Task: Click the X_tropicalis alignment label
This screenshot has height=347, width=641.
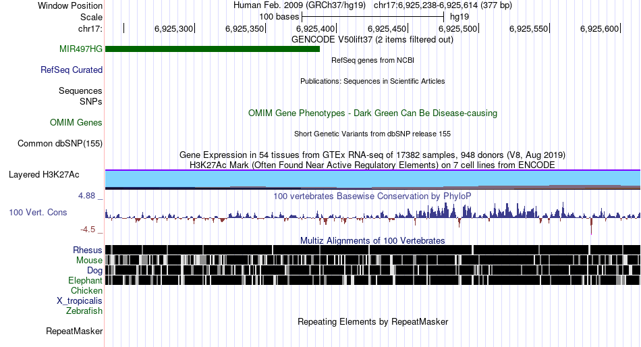Action: point(80,301)
